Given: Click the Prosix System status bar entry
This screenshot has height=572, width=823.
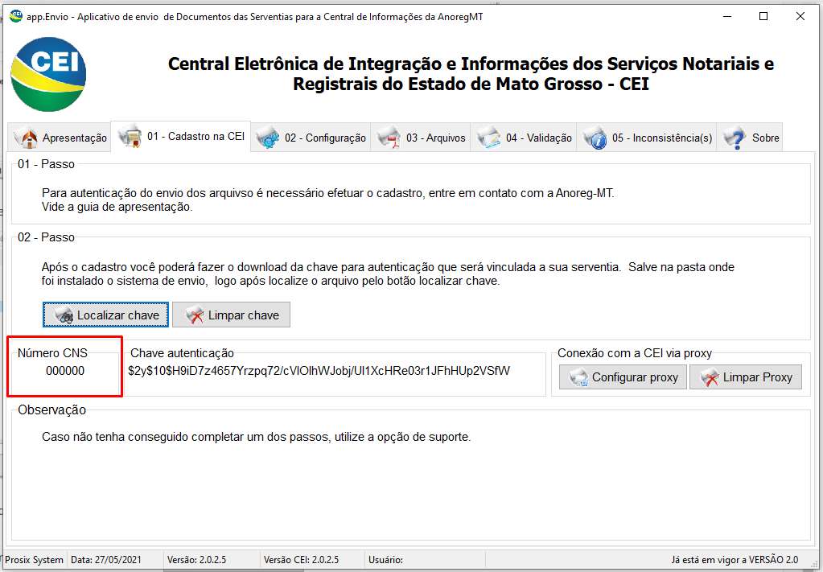Looking at the screenshot, I should [34, 560].
